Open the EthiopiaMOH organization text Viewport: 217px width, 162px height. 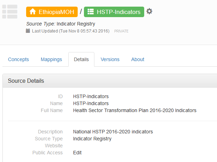(56, 12)
